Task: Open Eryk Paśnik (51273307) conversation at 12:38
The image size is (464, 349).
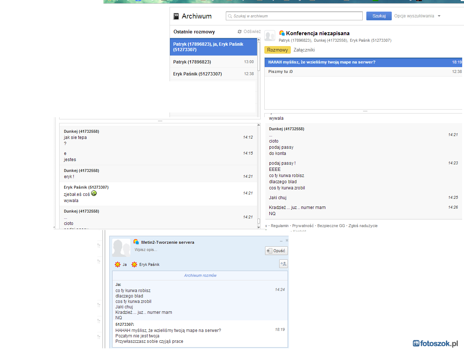Action: click(213, 74)
